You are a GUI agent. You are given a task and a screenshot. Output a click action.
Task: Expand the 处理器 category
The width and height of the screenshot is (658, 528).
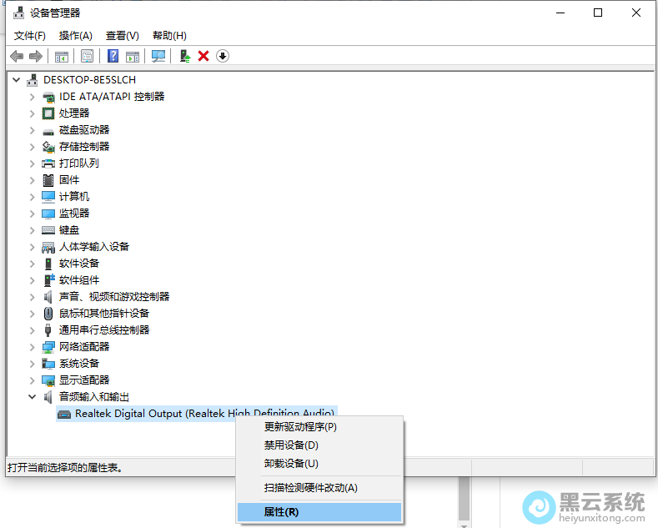[33, 113]
